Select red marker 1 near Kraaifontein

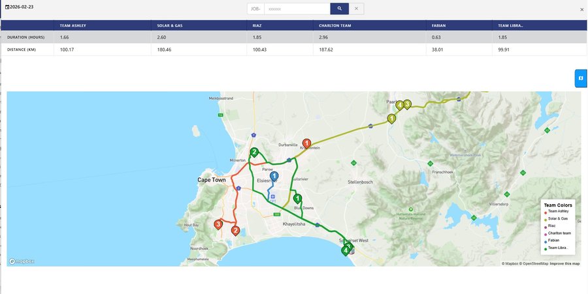click(x=307, y=143)
